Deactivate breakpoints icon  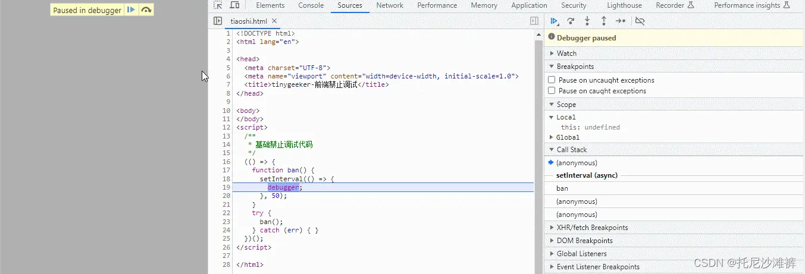pyautogui.click(x=640, y=21)
